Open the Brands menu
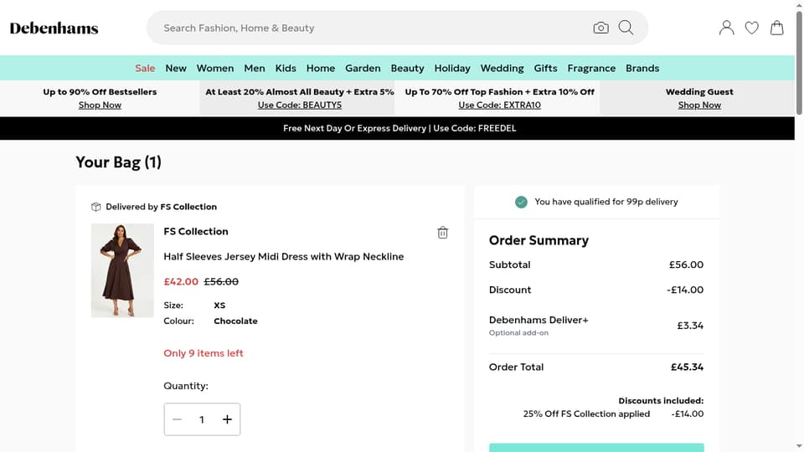This screenshot has width=804, height=452. [x=642, y=68]
